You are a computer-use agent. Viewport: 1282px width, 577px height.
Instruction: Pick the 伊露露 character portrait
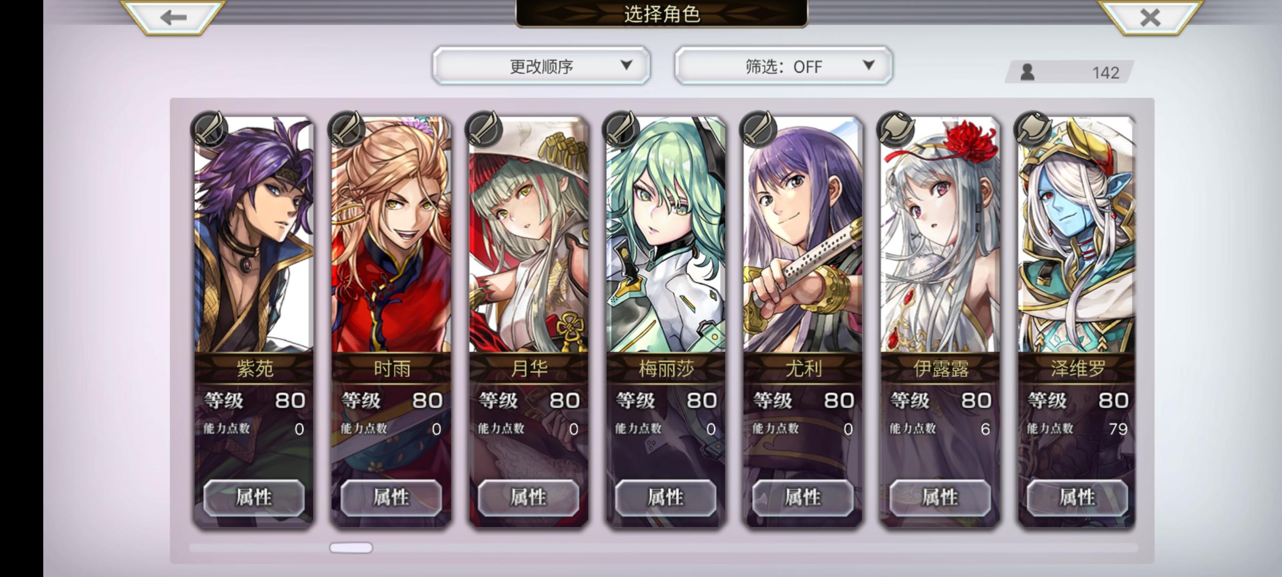[940, 235]
